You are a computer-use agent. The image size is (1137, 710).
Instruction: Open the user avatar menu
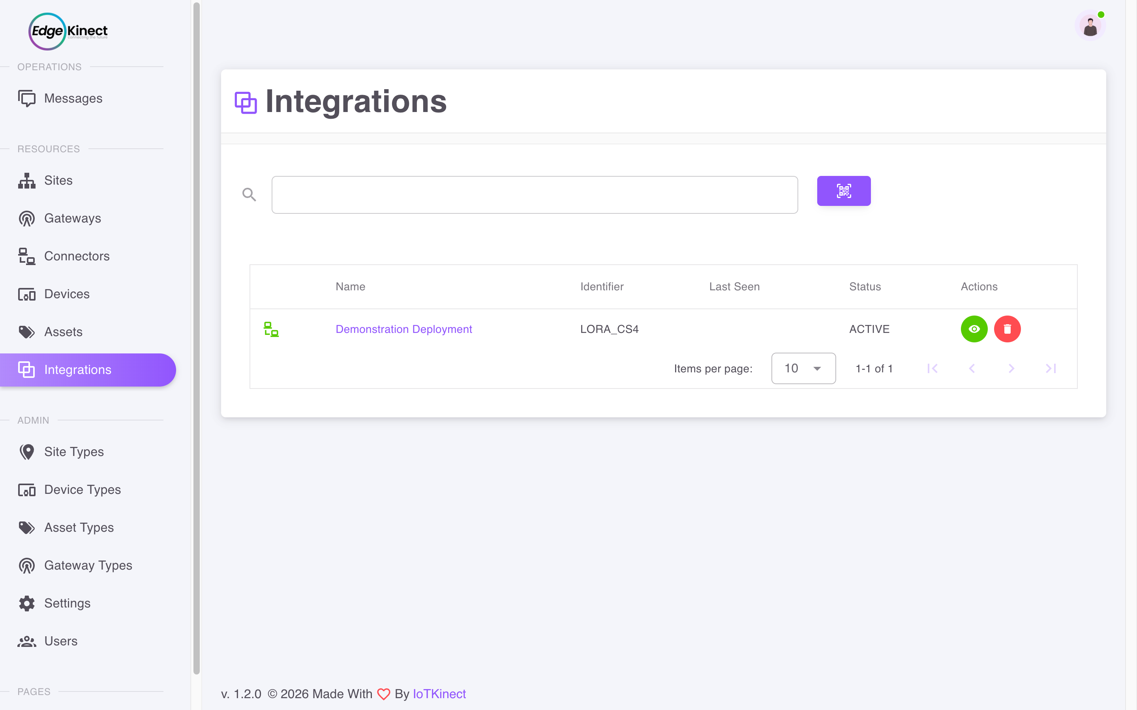click(x=1090, y=25)
